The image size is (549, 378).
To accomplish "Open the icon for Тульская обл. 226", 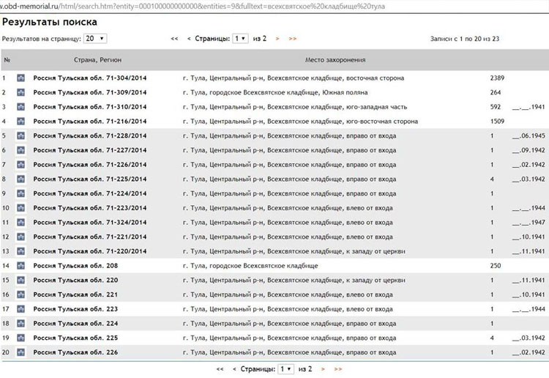I will (x=20, y=352).
